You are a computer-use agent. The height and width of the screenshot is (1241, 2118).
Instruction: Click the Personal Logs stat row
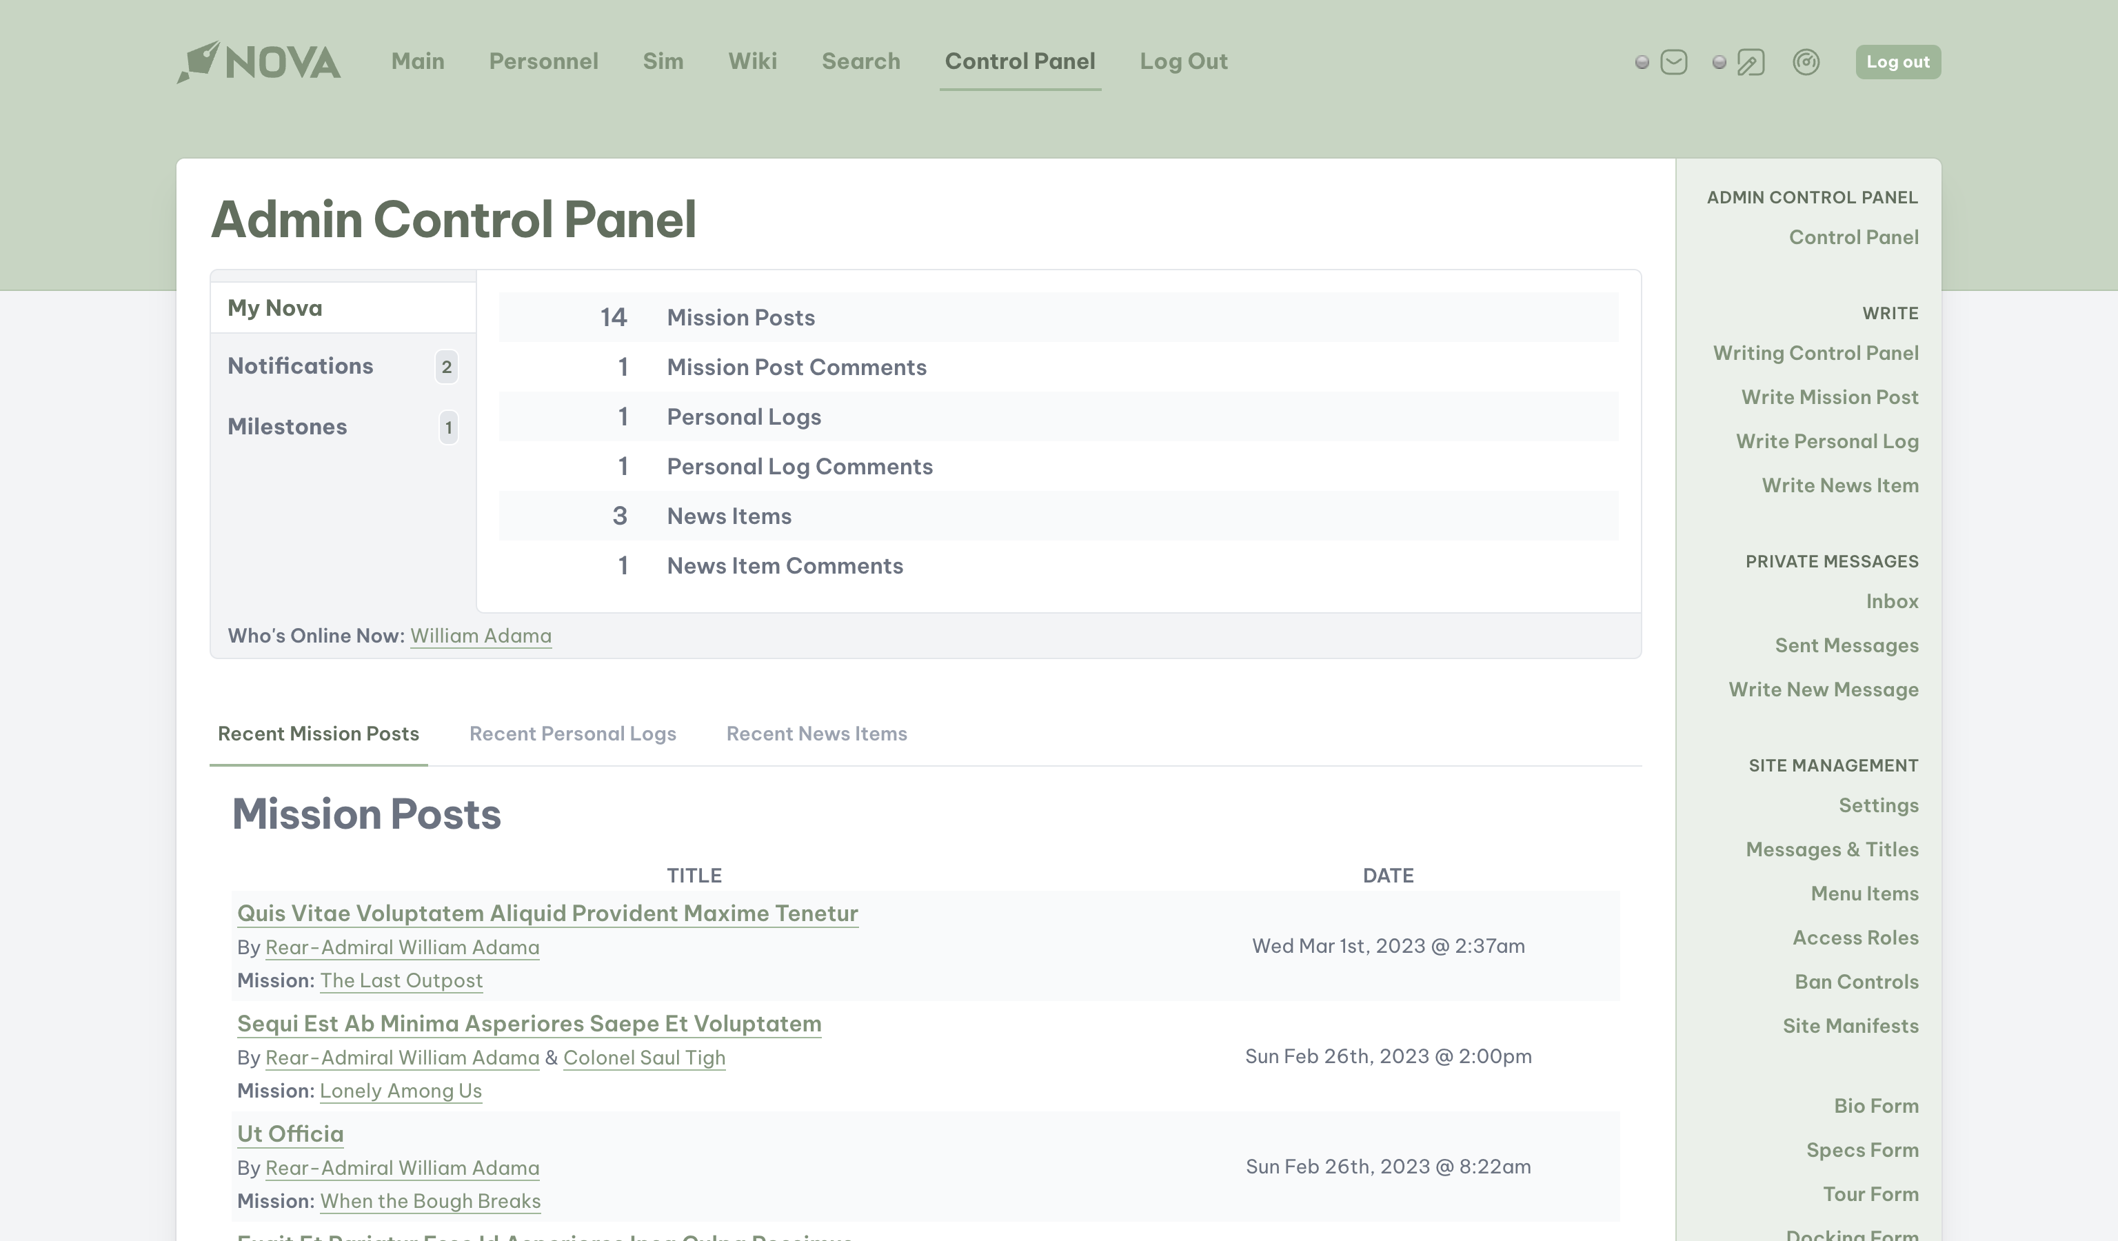[1058, 416]
